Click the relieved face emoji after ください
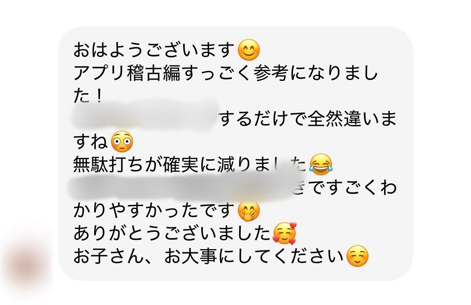Screen dimensions: 471x305 click(x=357, y=256)
